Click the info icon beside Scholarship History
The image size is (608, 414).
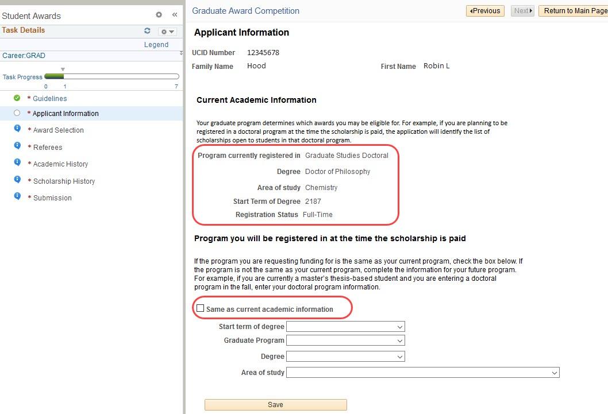tap(17, 181)
